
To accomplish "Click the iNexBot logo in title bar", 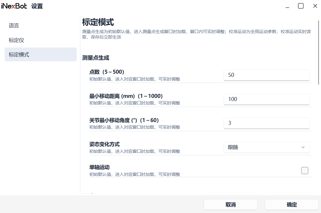I will click(x=14, y=6).
